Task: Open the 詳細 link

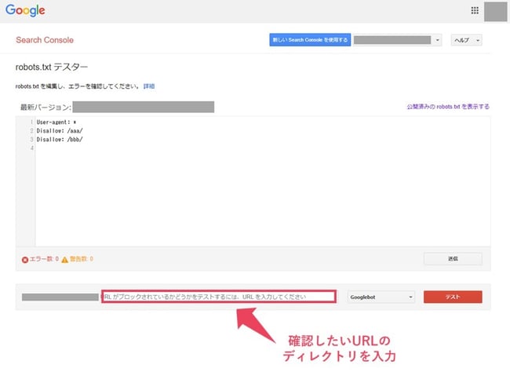Action: coord(149,86)
